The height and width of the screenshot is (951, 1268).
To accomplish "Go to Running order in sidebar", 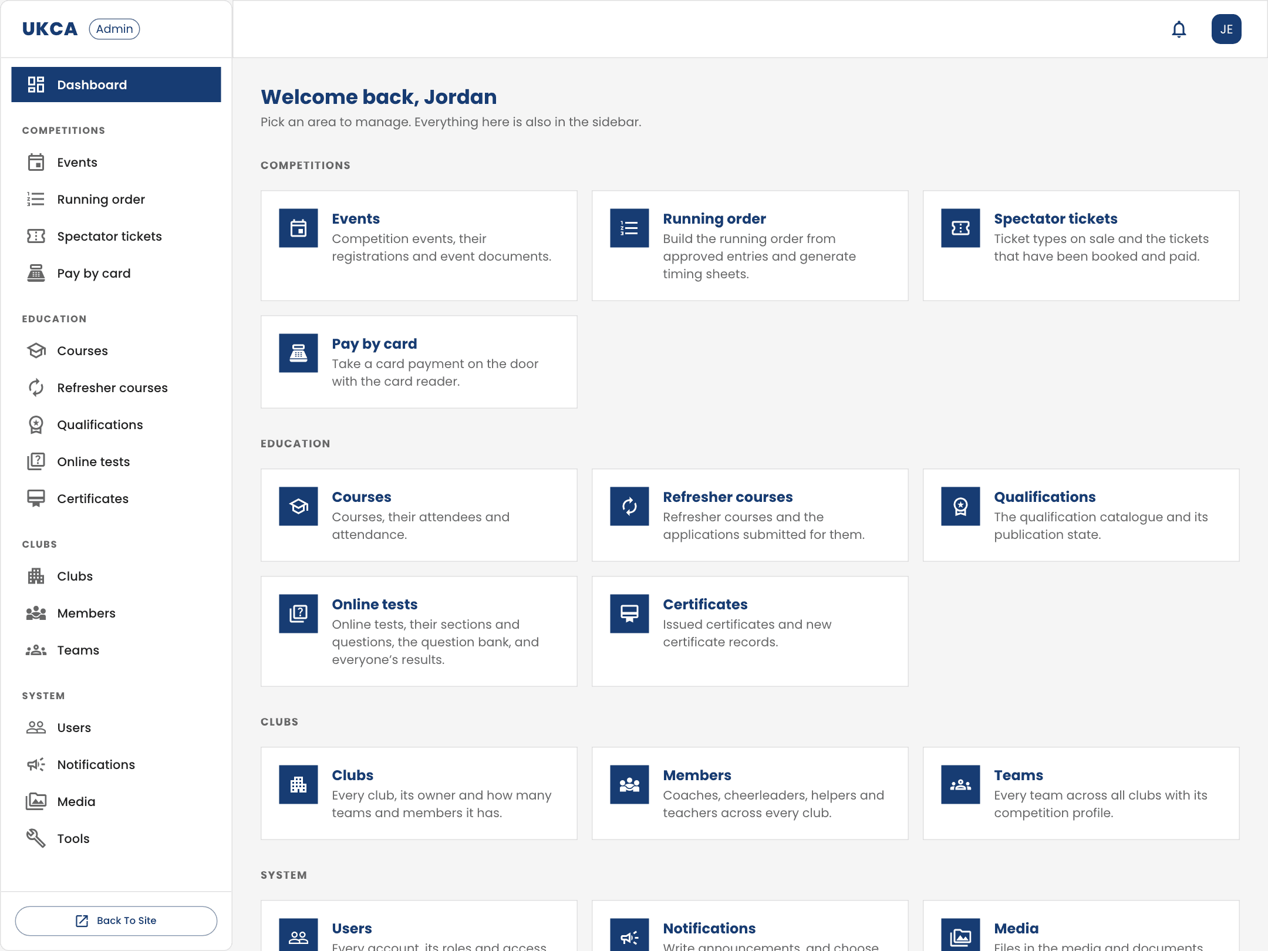I will click(116, 199).
